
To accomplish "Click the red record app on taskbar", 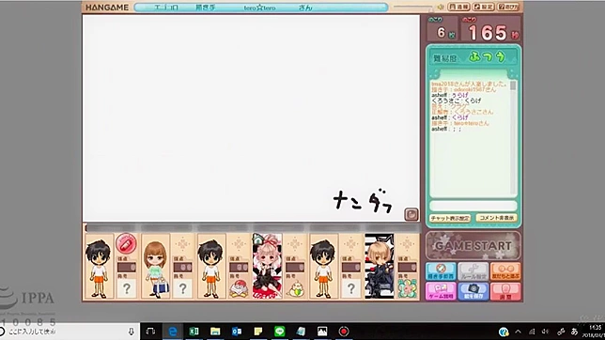I will [344, 332].
